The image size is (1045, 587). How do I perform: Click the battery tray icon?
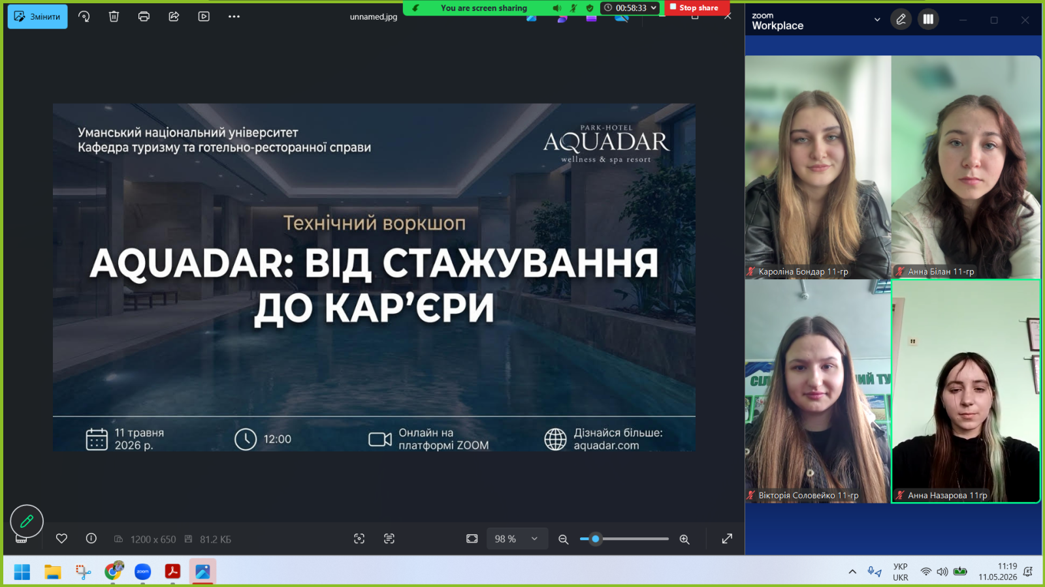point(960,572)
